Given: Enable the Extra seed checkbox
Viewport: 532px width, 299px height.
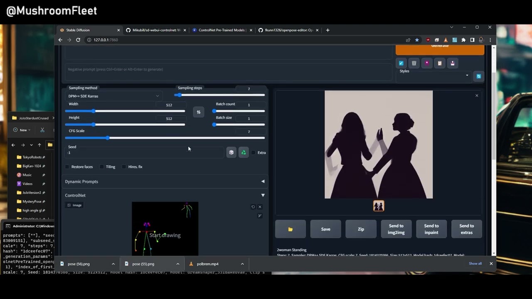Looking at the screenshot, I should click(x=253, y=153).
